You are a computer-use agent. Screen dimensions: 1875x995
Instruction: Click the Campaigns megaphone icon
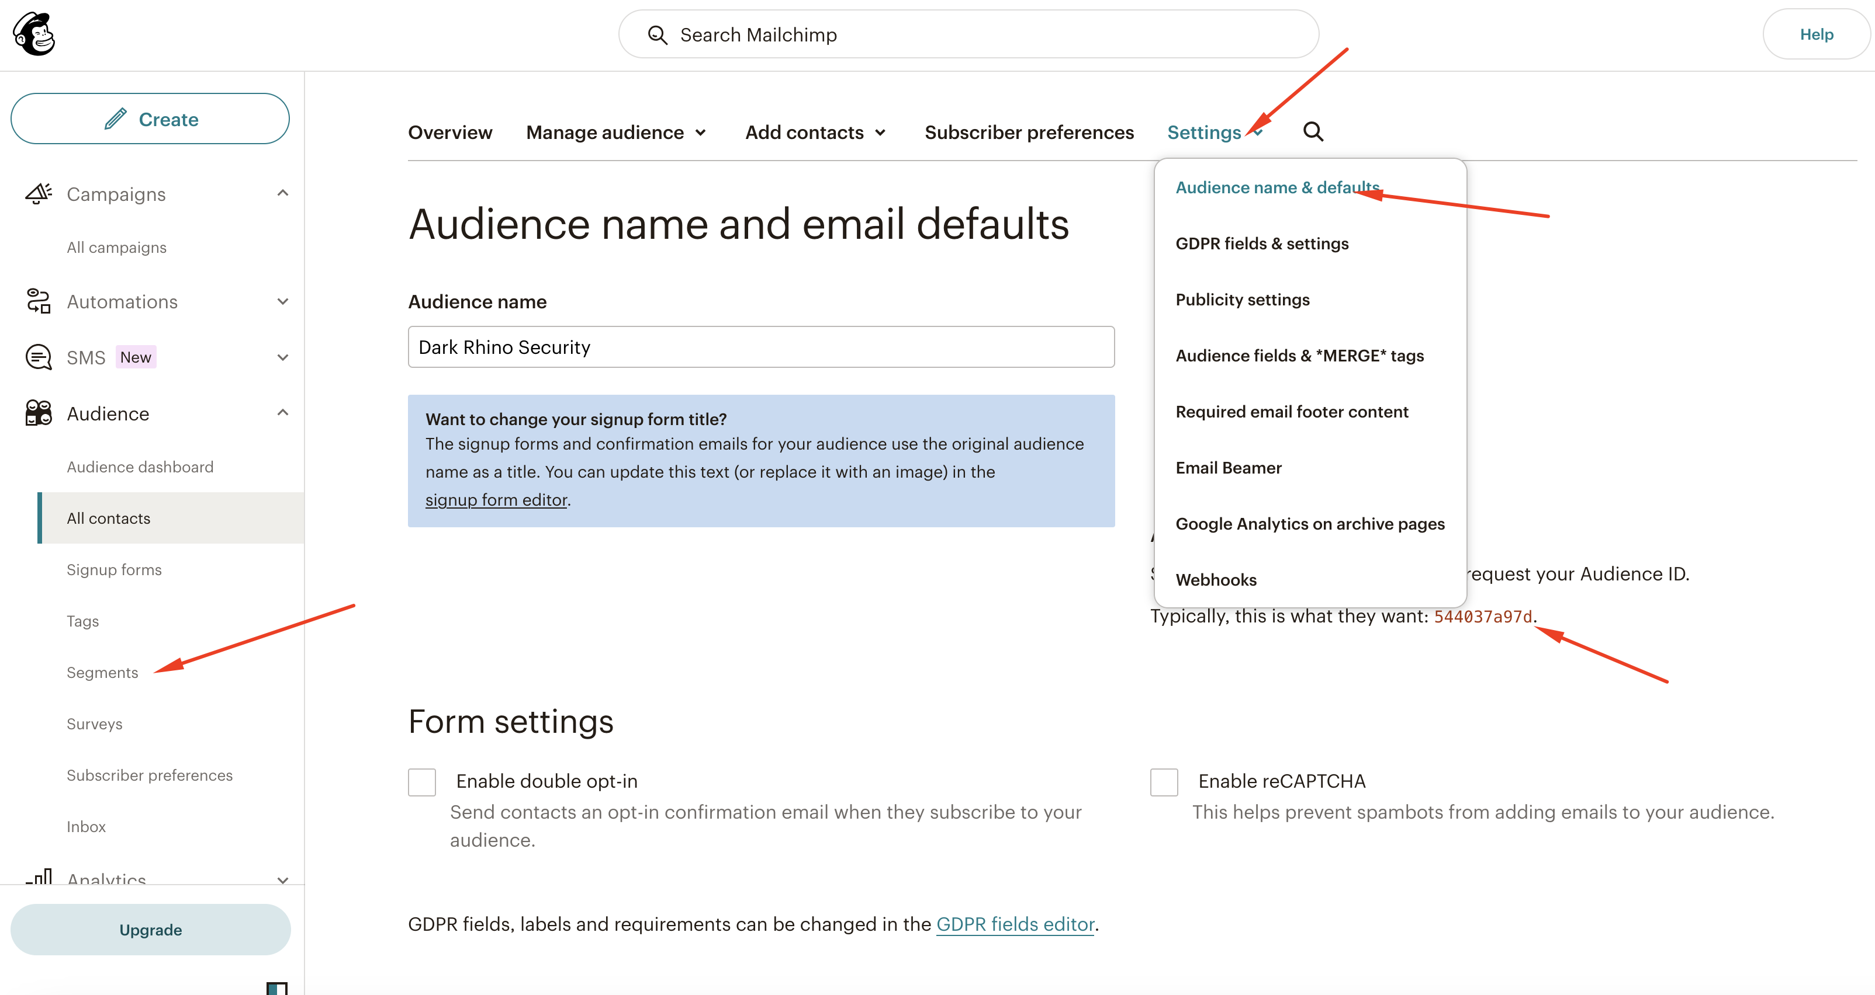(x=39, y=193)
